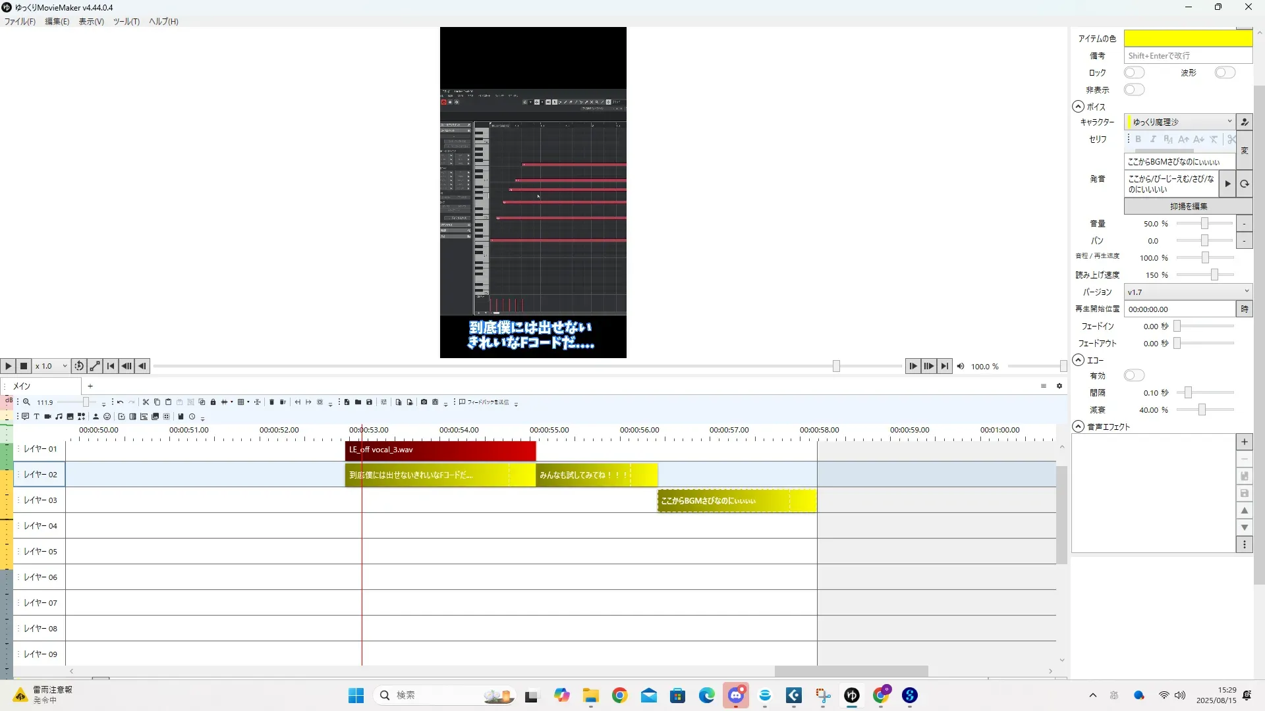The width and height of the screenshot is (1265, 711).
Task: Enable the 波形 waveform toggle
Action: click(1224, 72)
